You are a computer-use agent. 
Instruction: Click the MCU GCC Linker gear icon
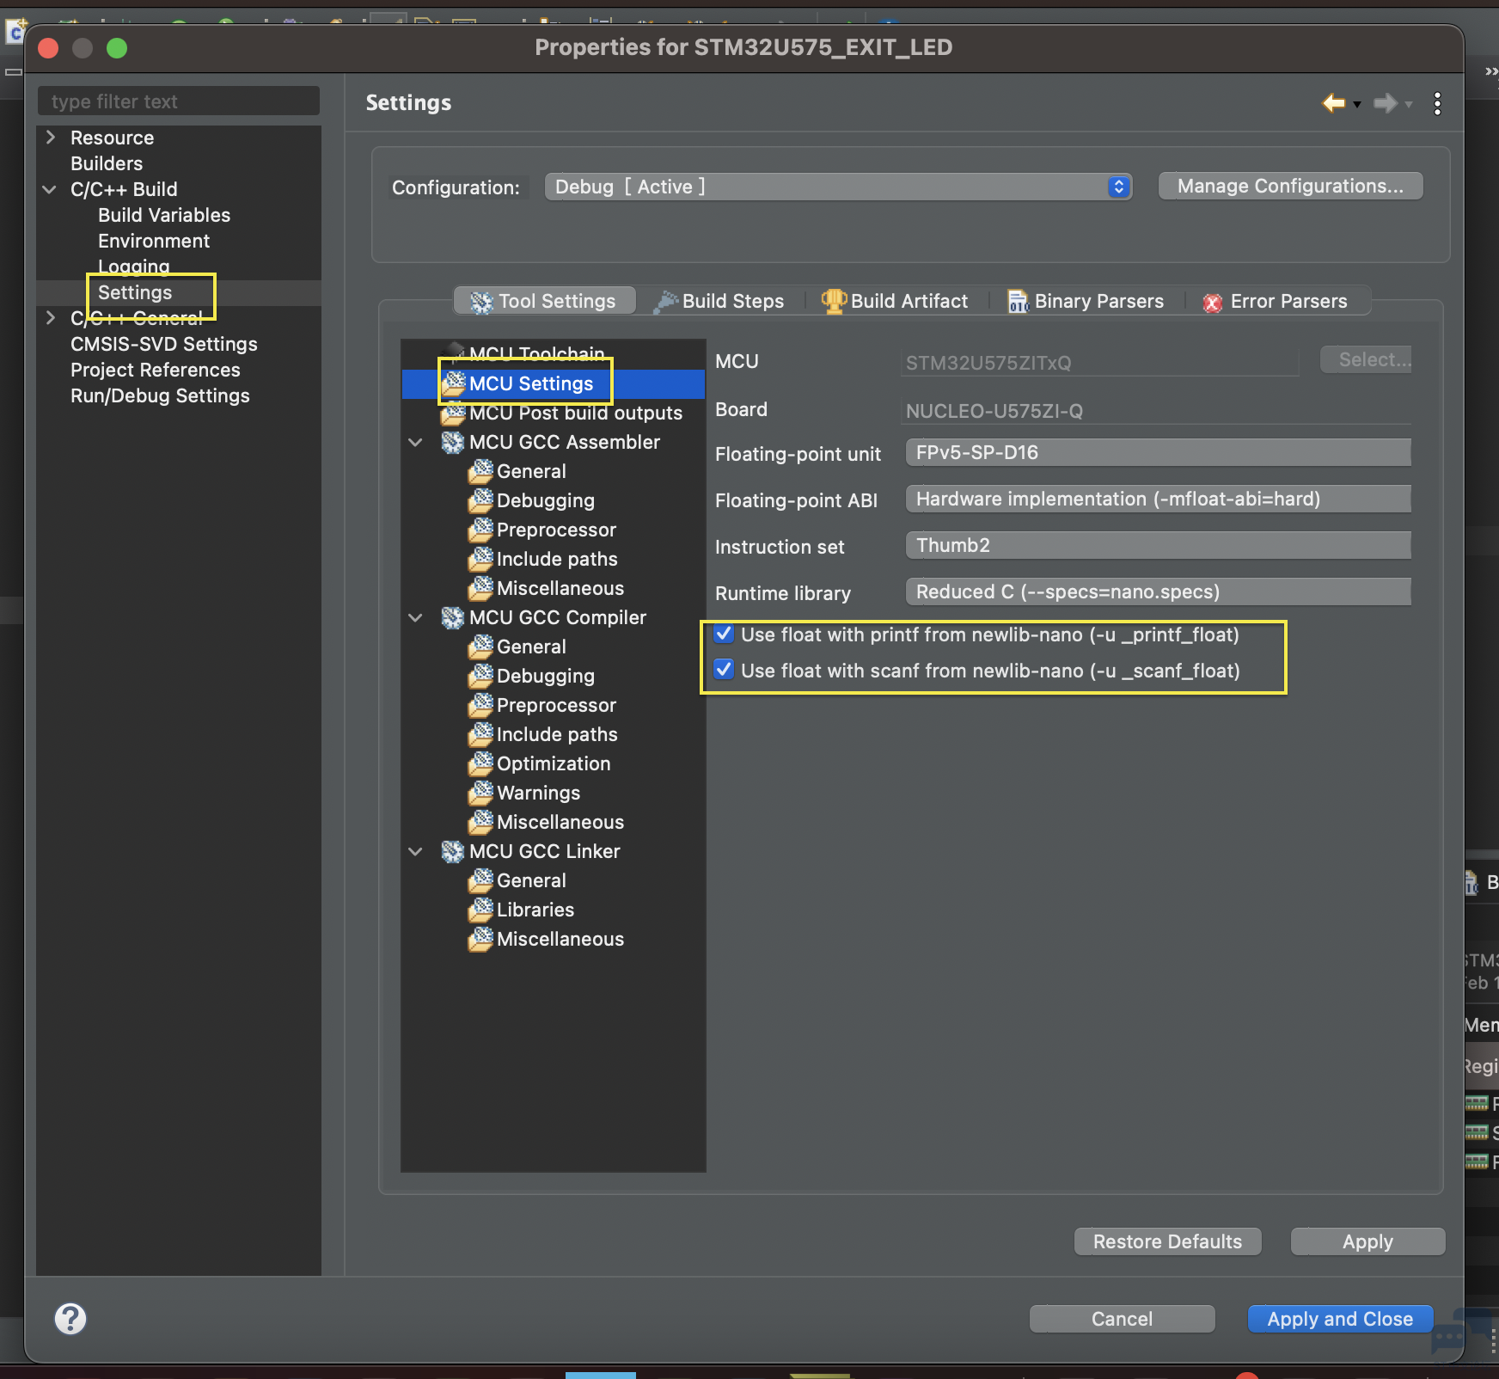[453, 852]
